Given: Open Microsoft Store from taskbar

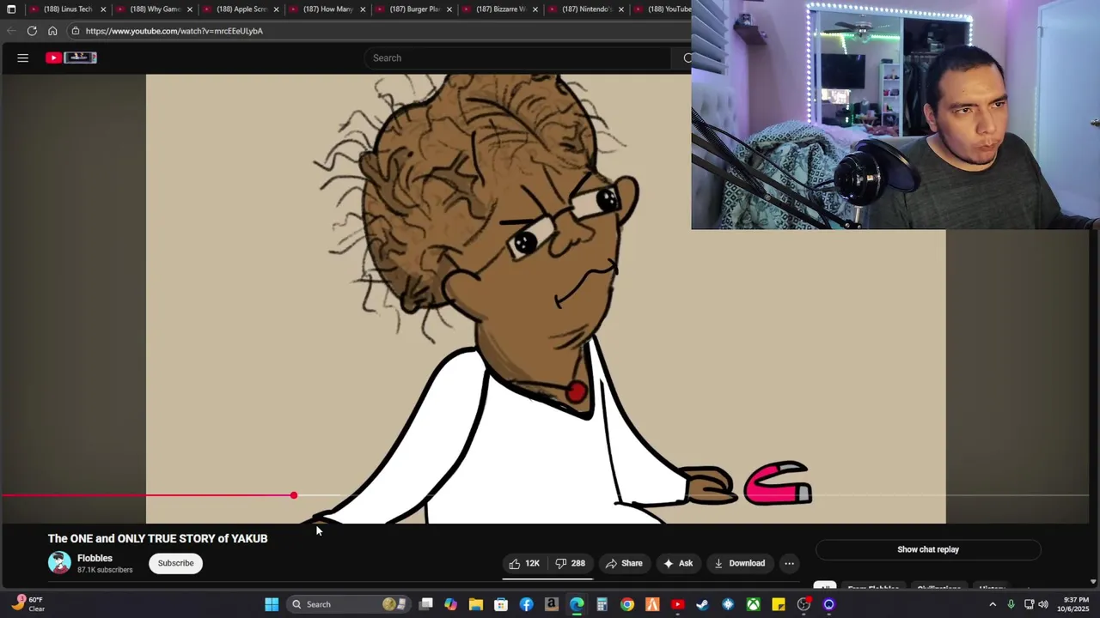Looking at the screenshot, I should pos(501,604).
